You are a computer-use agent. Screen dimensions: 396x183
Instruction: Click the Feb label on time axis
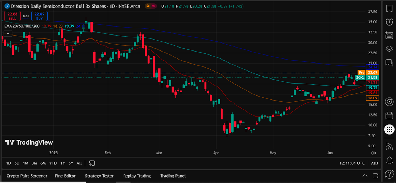click(x=108, y=153)
